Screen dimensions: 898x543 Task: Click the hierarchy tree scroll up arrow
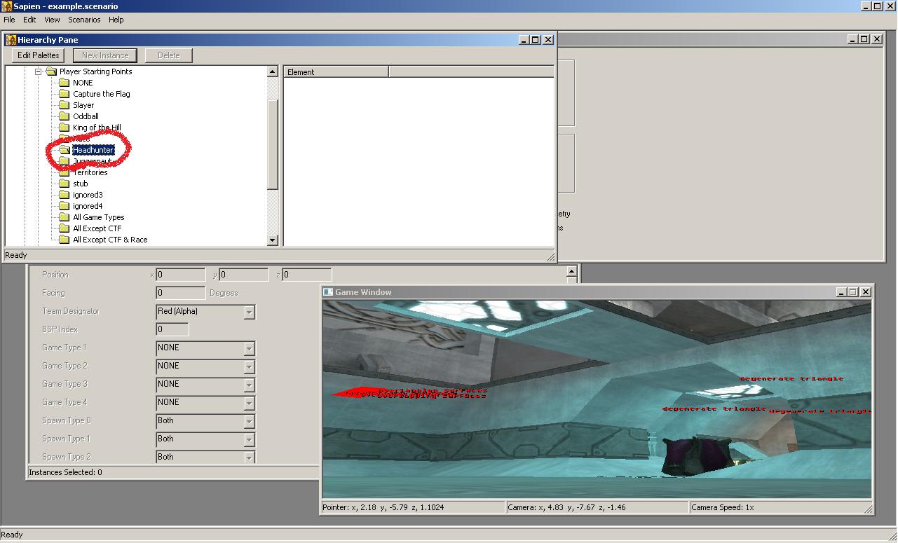pos(273,71)
